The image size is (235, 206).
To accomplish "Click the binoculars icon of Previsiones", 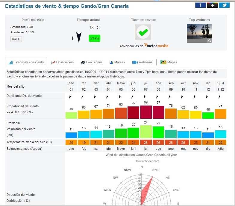I will (x=83, y=62).
